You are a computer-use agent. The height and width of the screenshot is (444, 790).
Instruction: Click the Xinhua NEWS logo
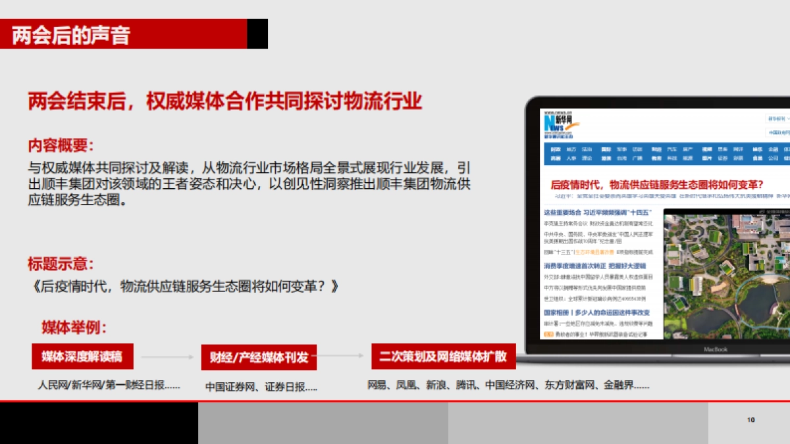pos(558,122)
